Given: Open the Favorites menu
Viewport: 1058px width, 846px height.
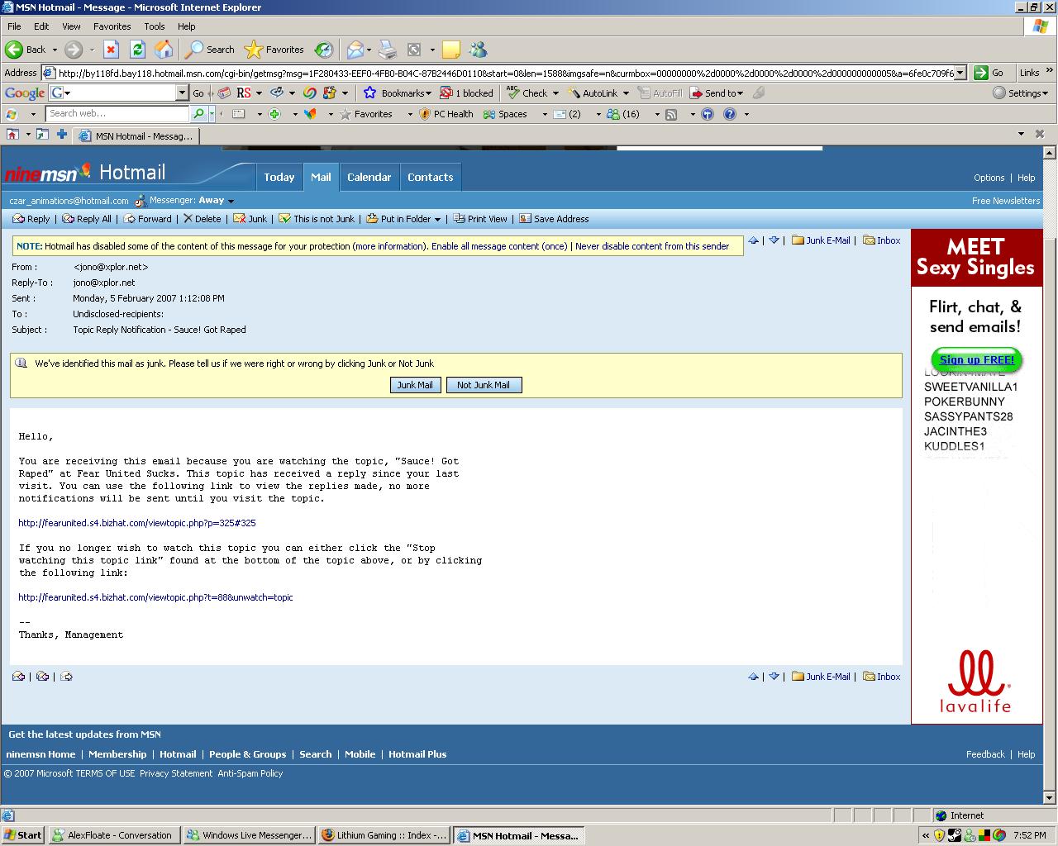Looking at the screenshot, I should [112, 26].
